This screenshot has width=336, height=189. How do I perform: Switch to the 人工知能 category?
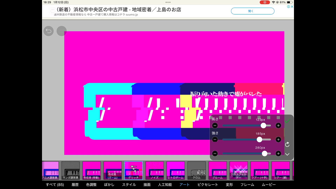point(165,185)
